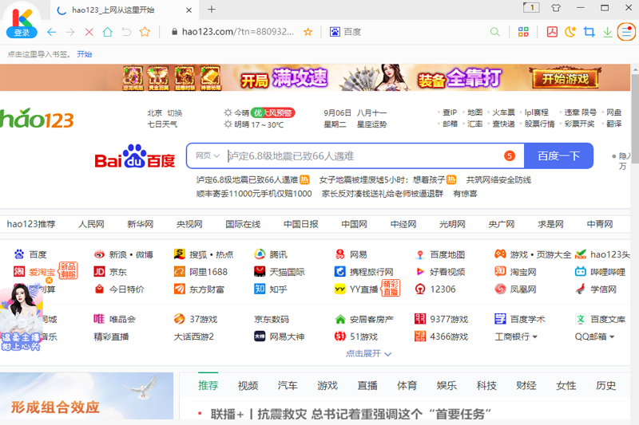Open downloads via the green arrow icon

click(608, 32)
